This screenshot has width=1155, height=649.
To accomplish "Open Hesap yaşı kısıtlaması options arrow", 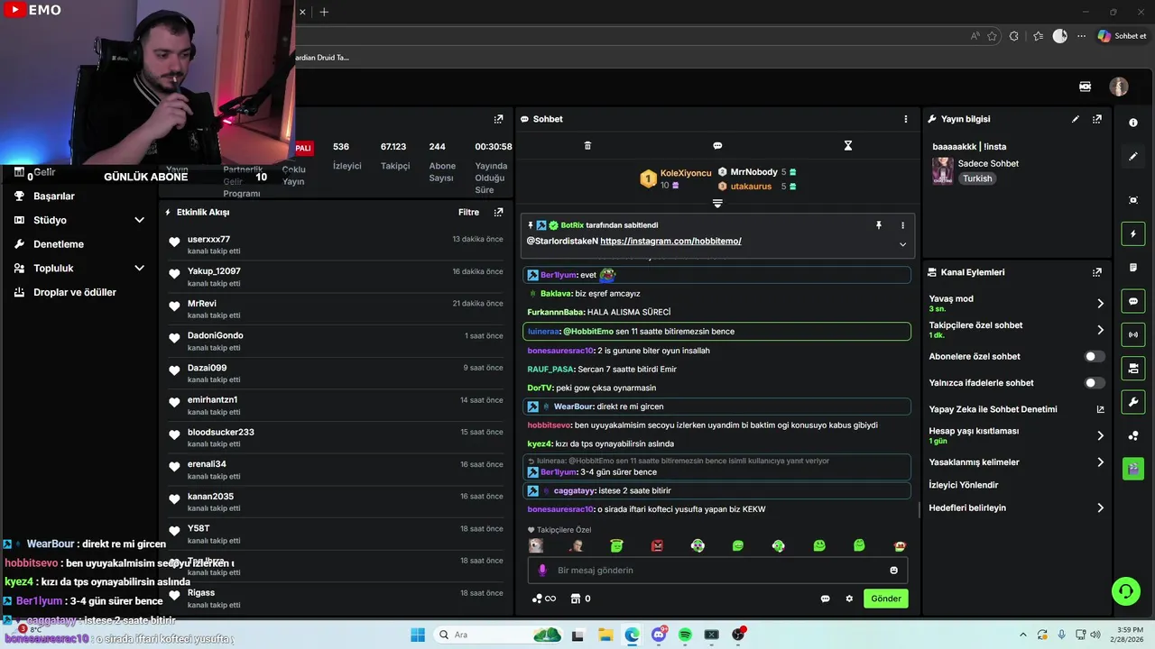I will [x=1100, y=436].
